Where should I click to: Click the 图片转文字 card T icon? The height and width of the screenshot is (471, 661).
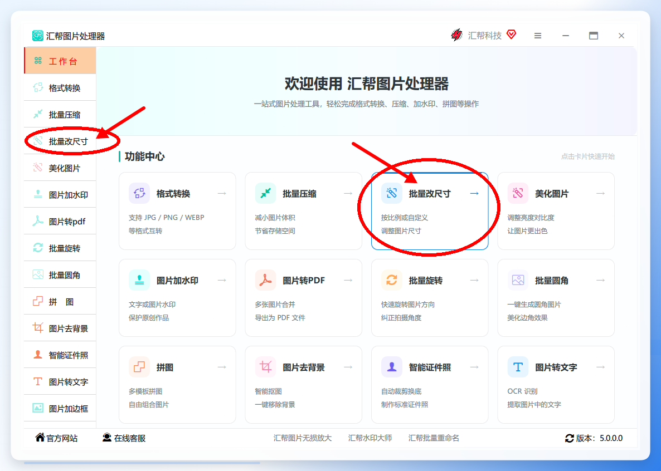point(518,367)
